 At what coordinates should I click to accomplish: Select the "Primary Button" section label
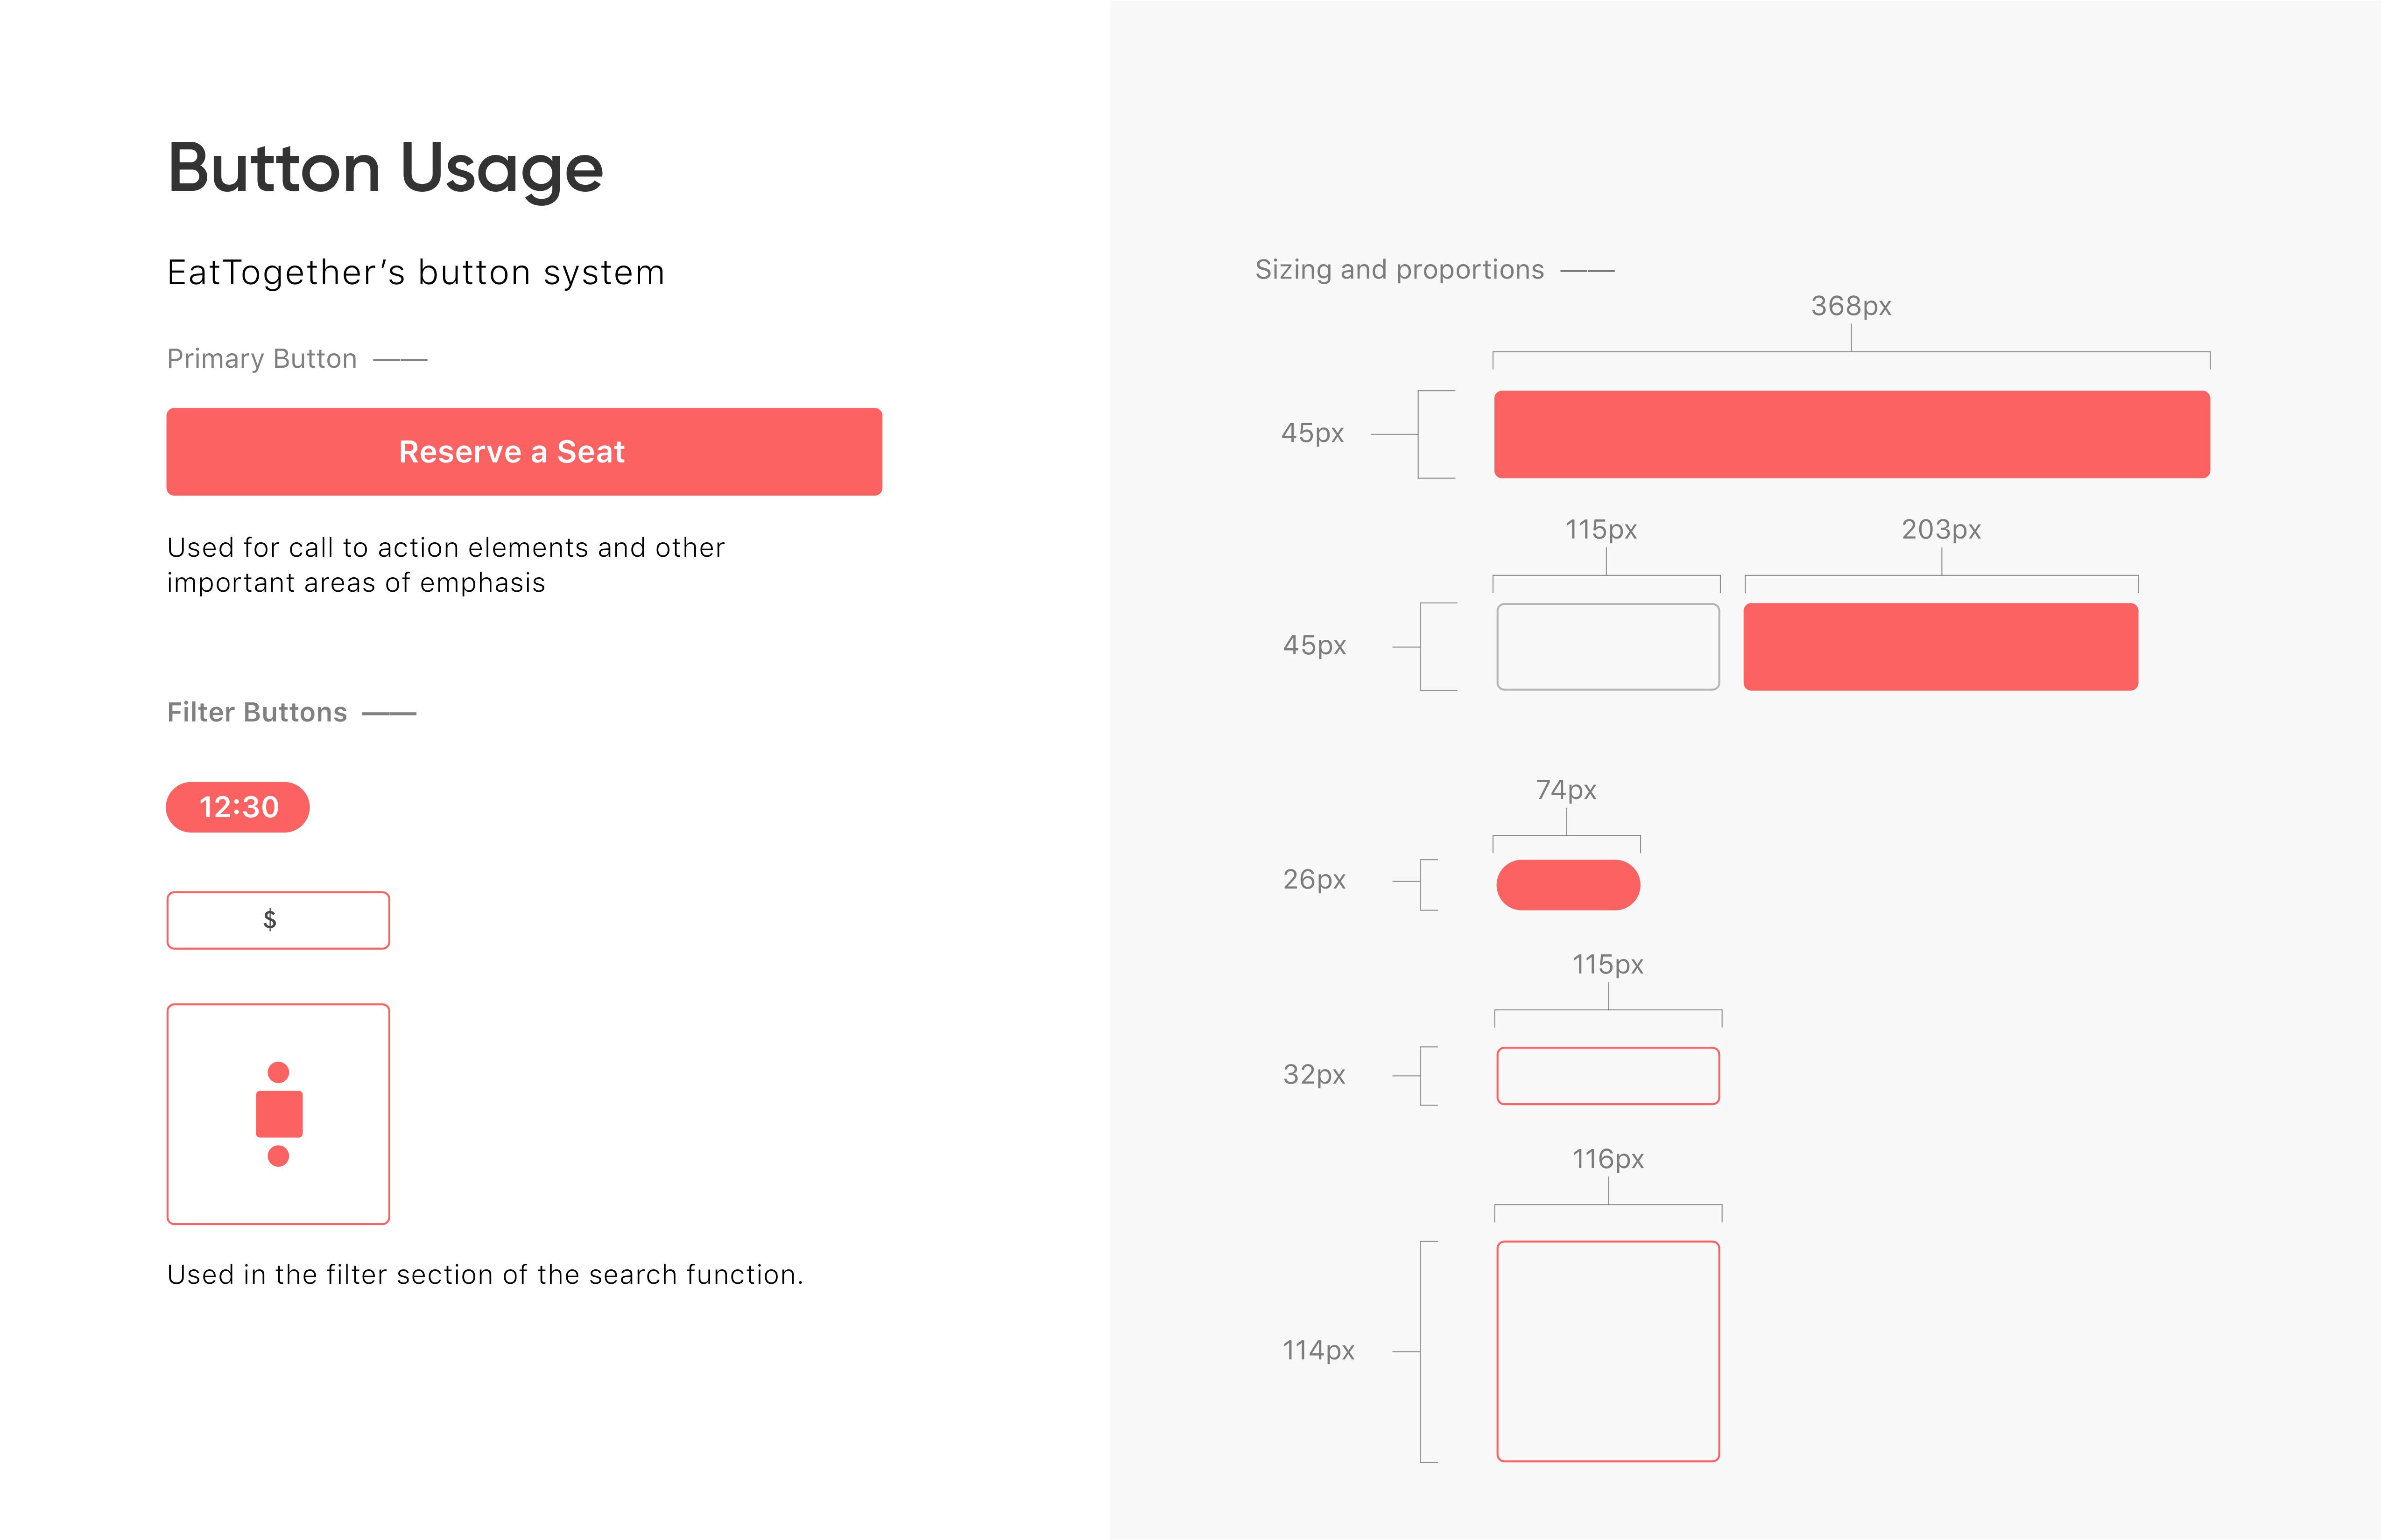pos(262,359)
